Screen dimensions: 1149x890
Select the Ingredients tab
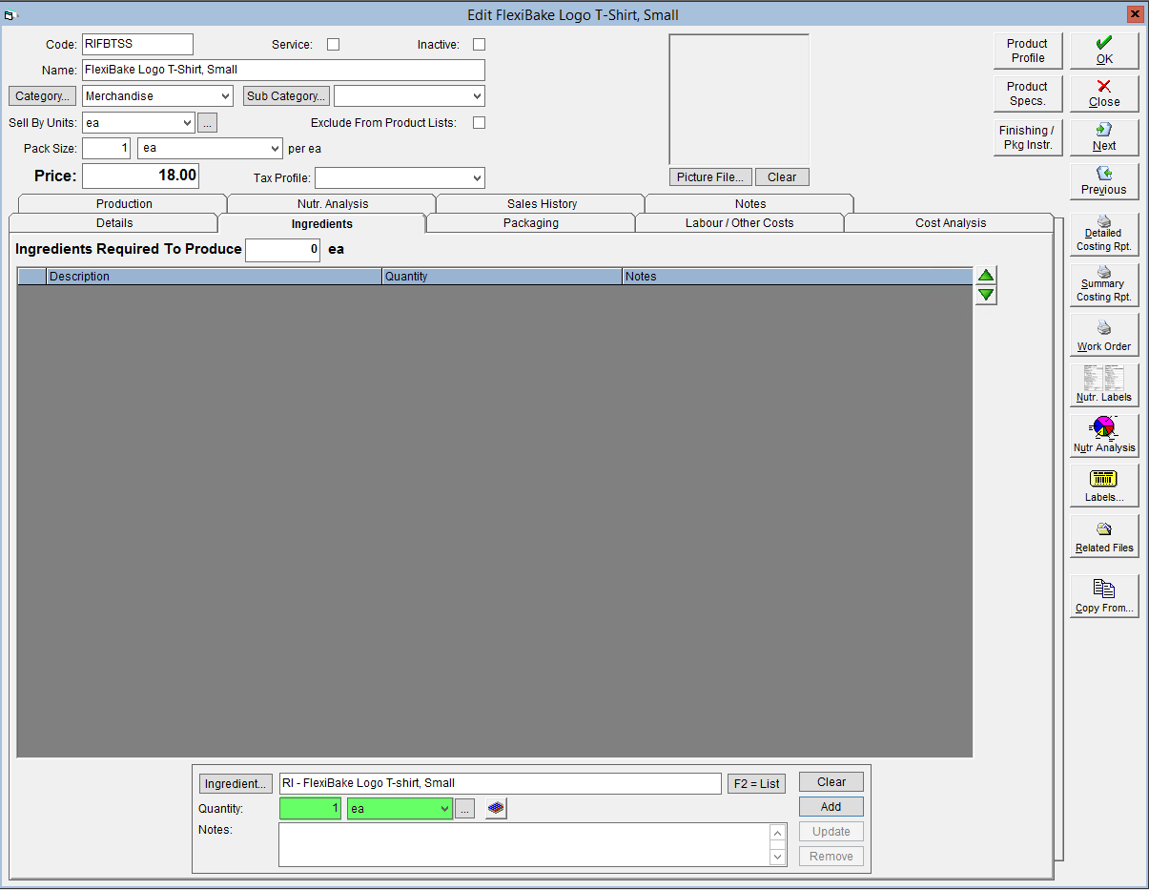click(x=322, y=224)
